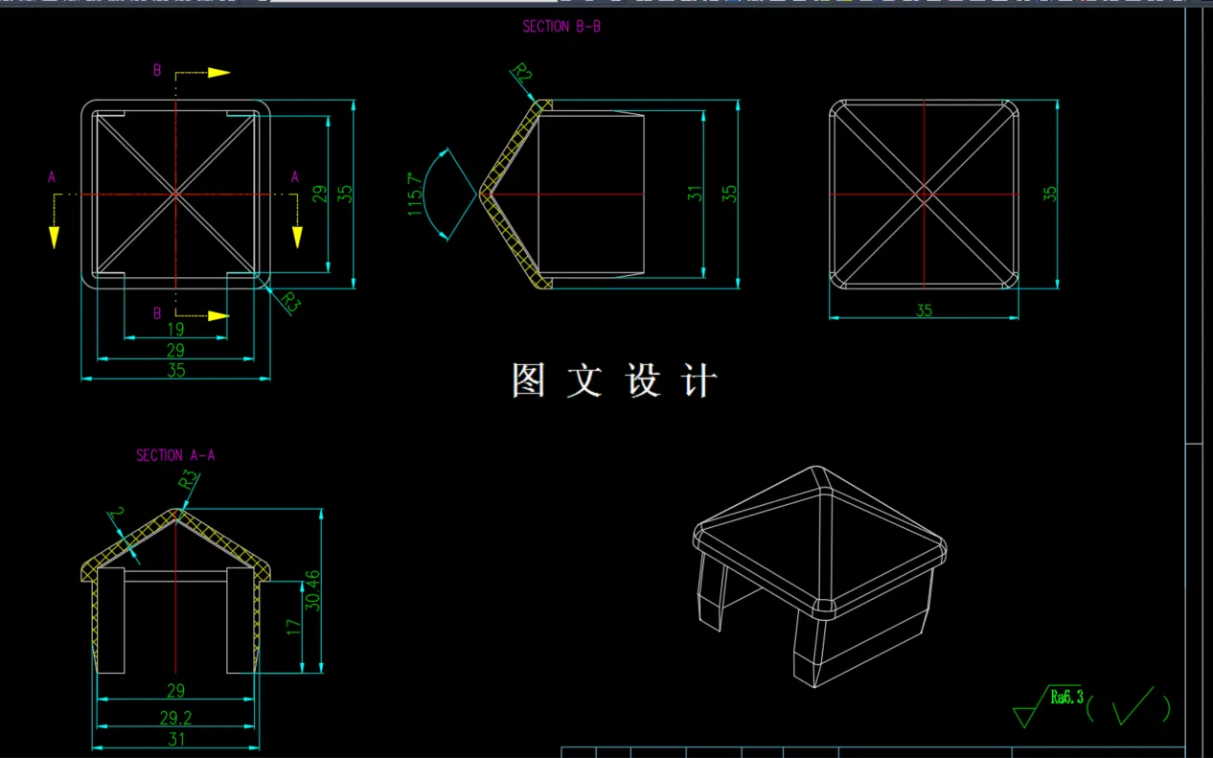Click the yellow arrow next to the lower B marker

(x=216, y=313)
